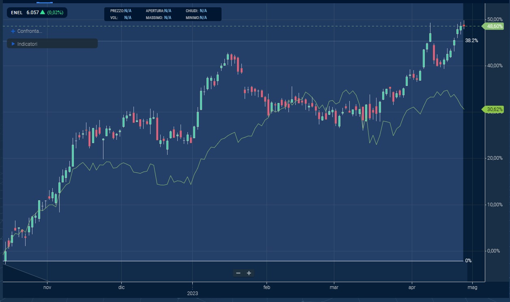This screenshot has width=510, height=302.
Task: Select the 30,62% comparison label on axis
Action: (x=493, y=109)
